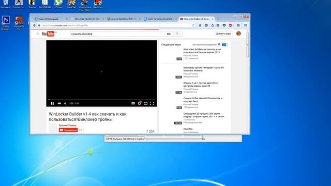
Task: Click the red Subscribe button
Action: (x=68, y=130)
